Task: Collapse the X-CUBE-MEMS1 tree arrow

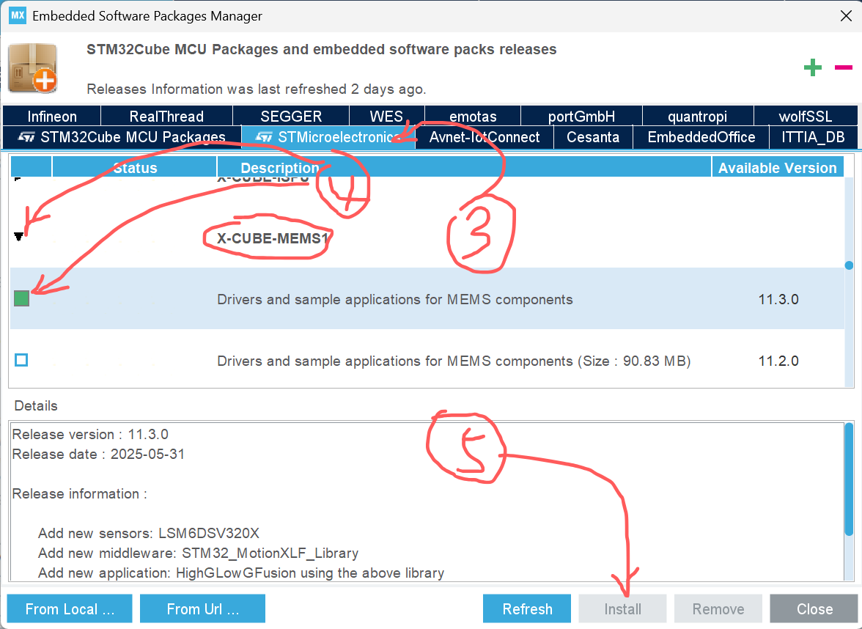Action: tap(19, 236)
